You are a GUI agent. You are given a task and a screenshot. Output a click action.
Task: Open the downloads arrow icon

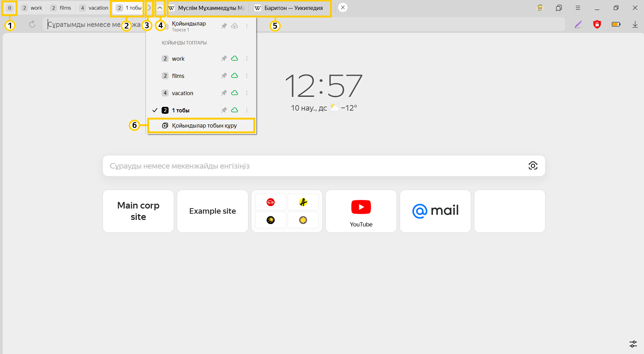coord(635,25)
